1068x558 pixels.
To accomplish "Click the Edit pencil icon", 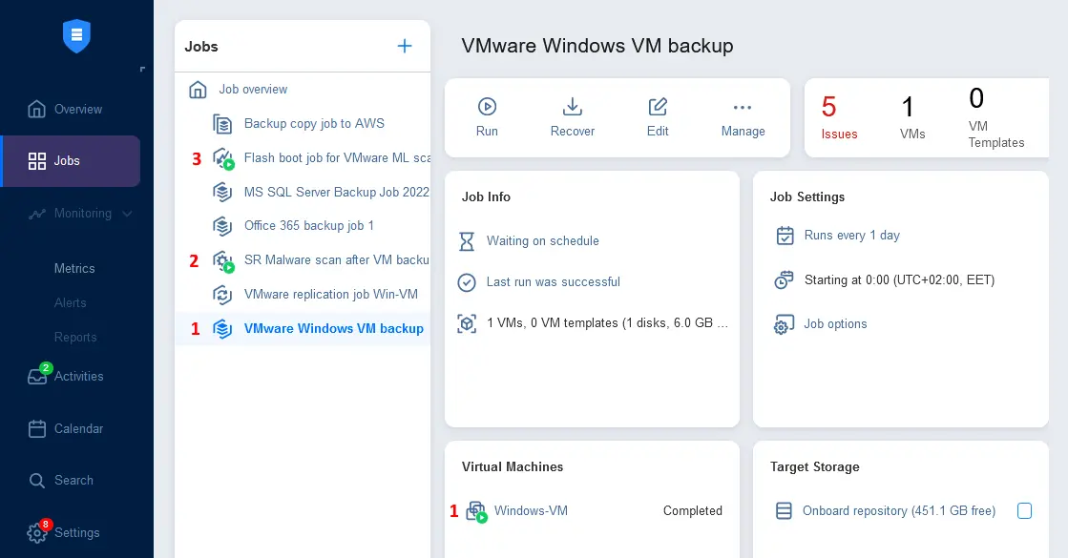I will point(658,106).
